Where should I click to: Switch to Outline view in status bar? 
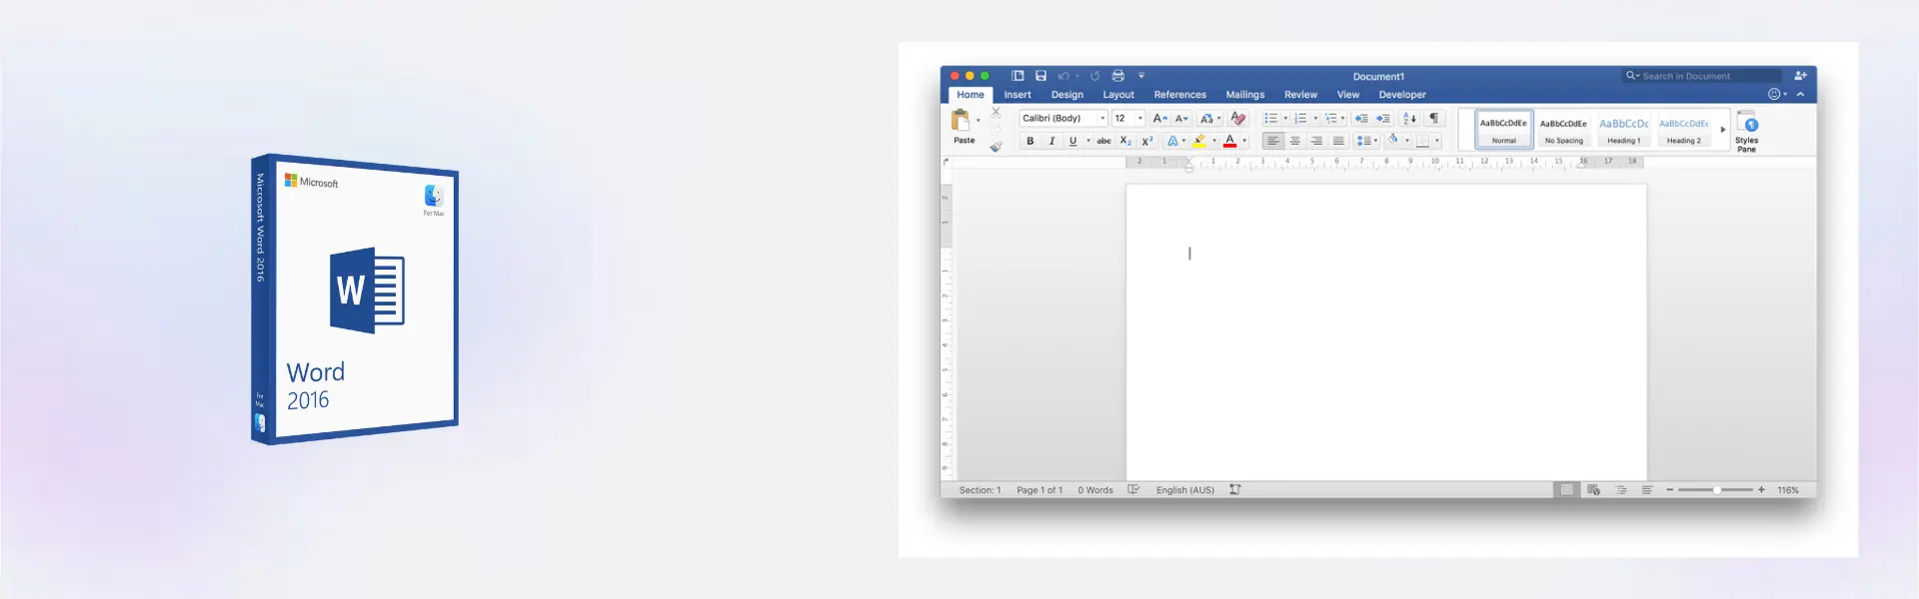tap(1621, 489)
